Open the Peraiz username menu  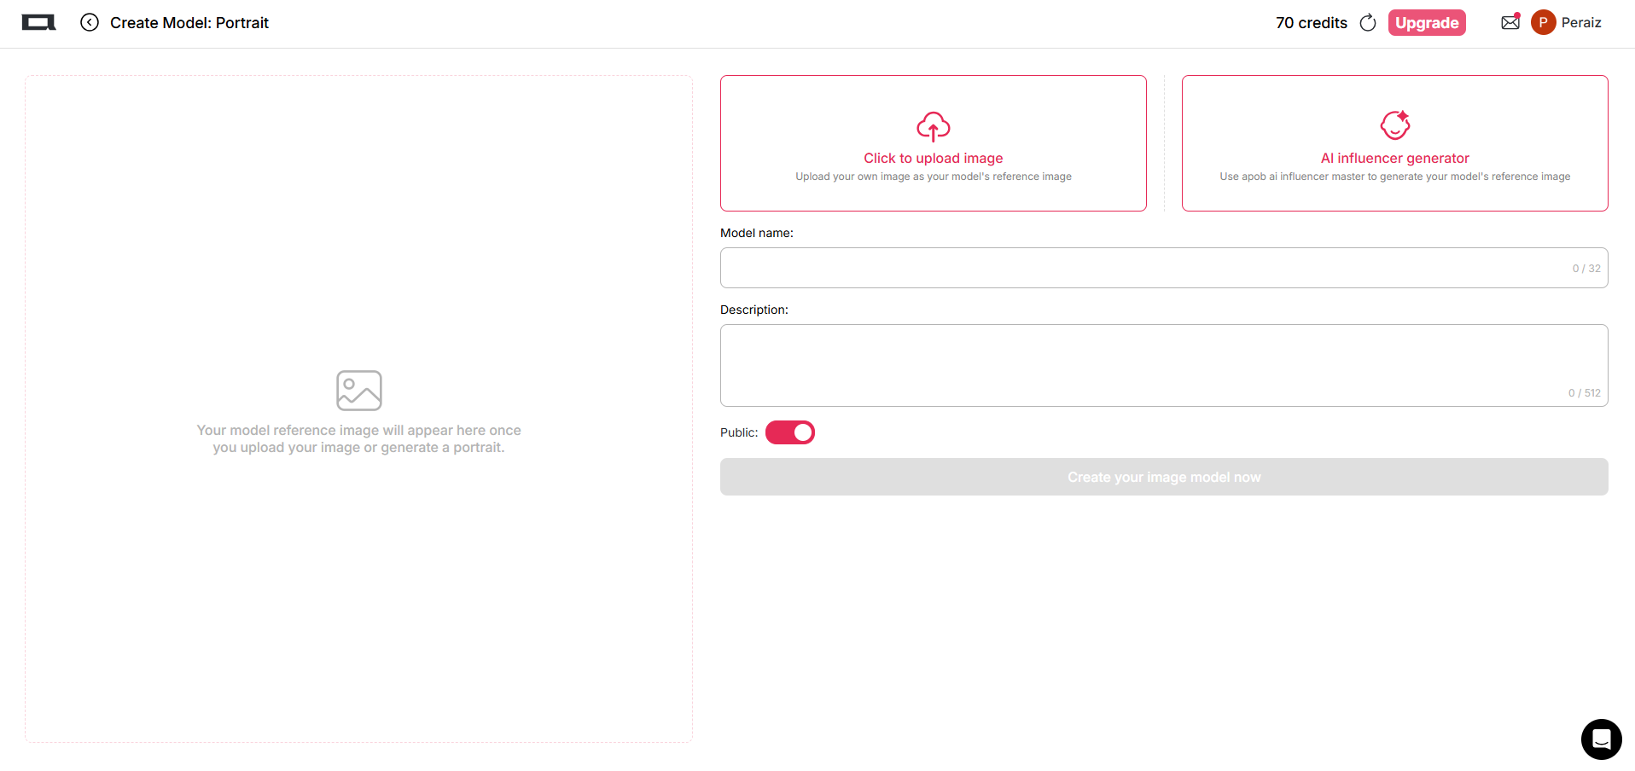pyautogui.click(x=1580, y=23)
